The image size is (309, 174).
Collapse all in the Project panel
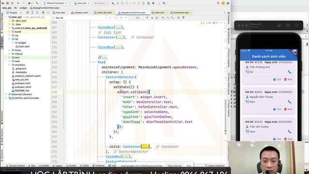pyautogui.click(x=37, y=13)
